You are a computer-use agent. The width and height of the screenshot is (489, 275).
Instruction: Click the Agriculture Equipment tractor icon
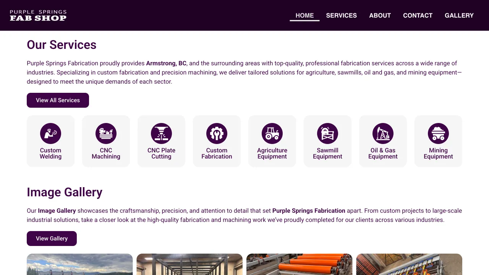pyautogui.click(x=272, y=134)
